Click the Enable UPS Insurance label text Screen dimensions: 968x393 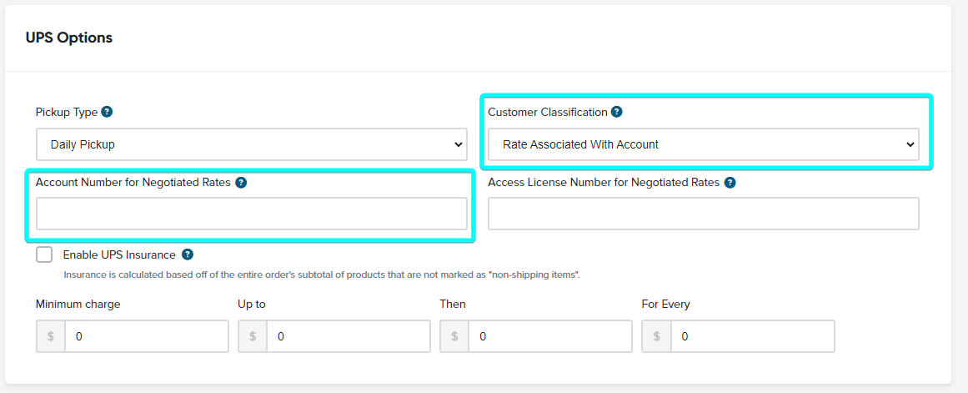tap(119, 254)
